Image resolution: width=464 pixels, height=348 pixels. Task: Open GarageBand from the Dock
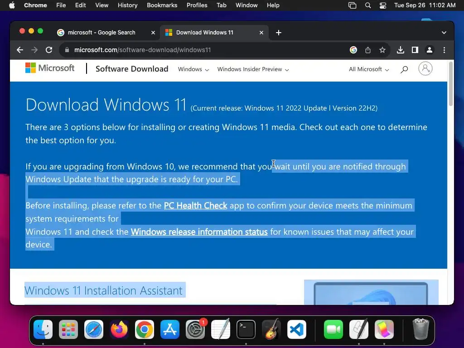[271, 329]
